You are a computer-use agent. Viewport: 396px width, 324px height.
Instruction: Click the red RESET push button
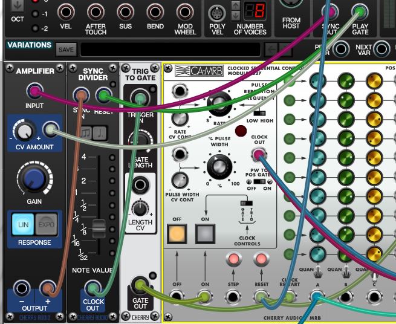coord(261,259)
